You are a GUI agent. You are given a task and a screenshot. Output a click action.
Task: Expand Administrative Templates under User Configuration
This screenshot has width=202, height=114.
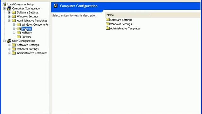click(x=9, y=53)
